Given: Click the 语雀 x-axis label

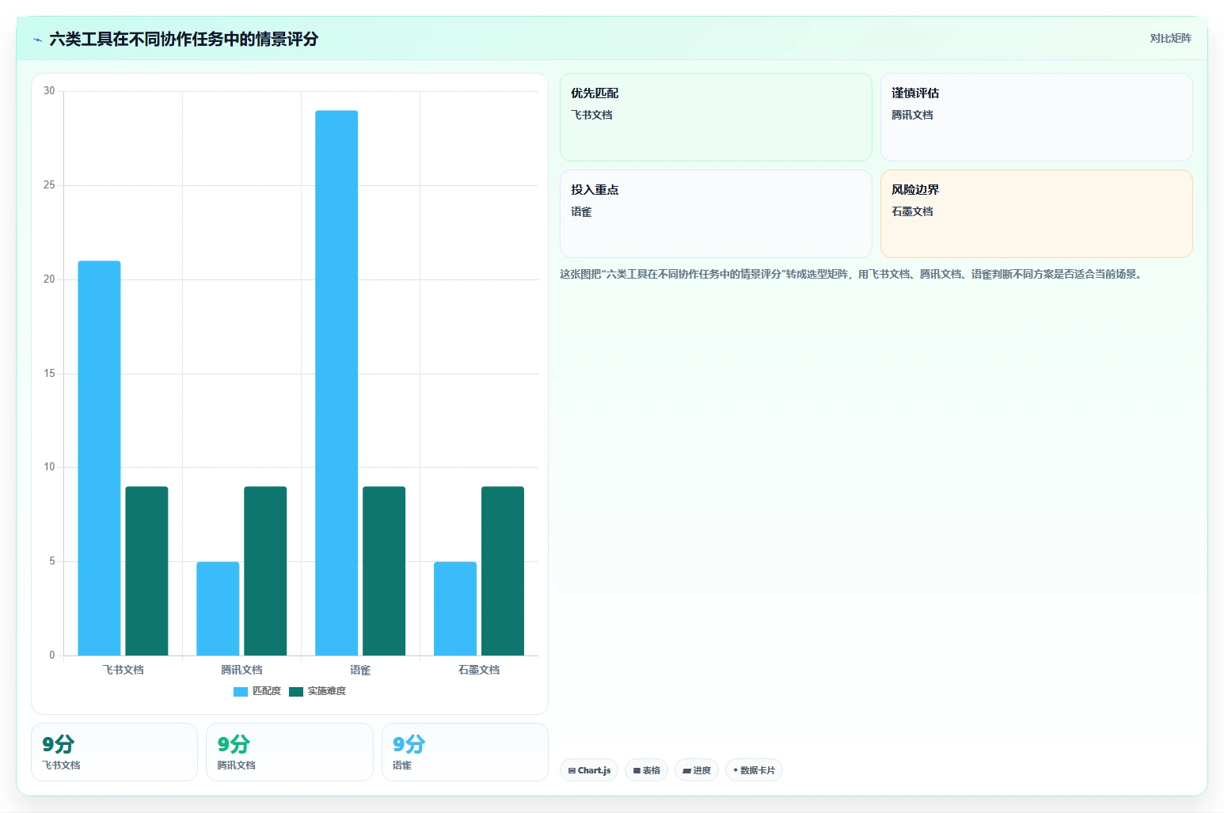Looking at the screenshot, I should (x=360, y=670).
